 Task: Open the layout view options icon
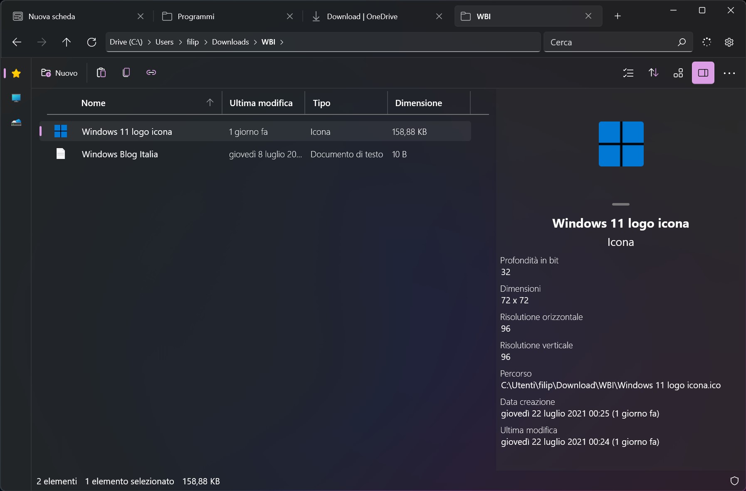678,73
